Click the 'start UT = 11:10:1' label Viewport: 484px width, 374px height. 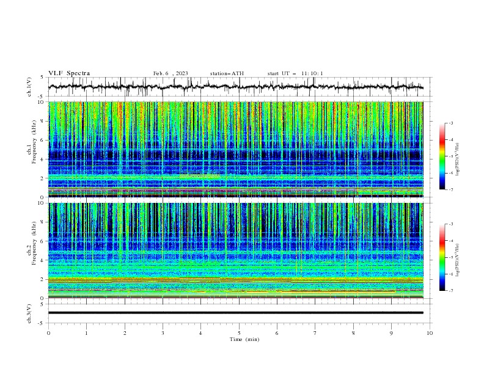[x=295, y=73]
